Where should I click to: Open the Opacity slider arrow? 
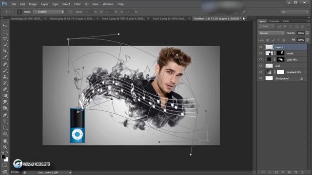pyautogui.click(x=308, y=33)
